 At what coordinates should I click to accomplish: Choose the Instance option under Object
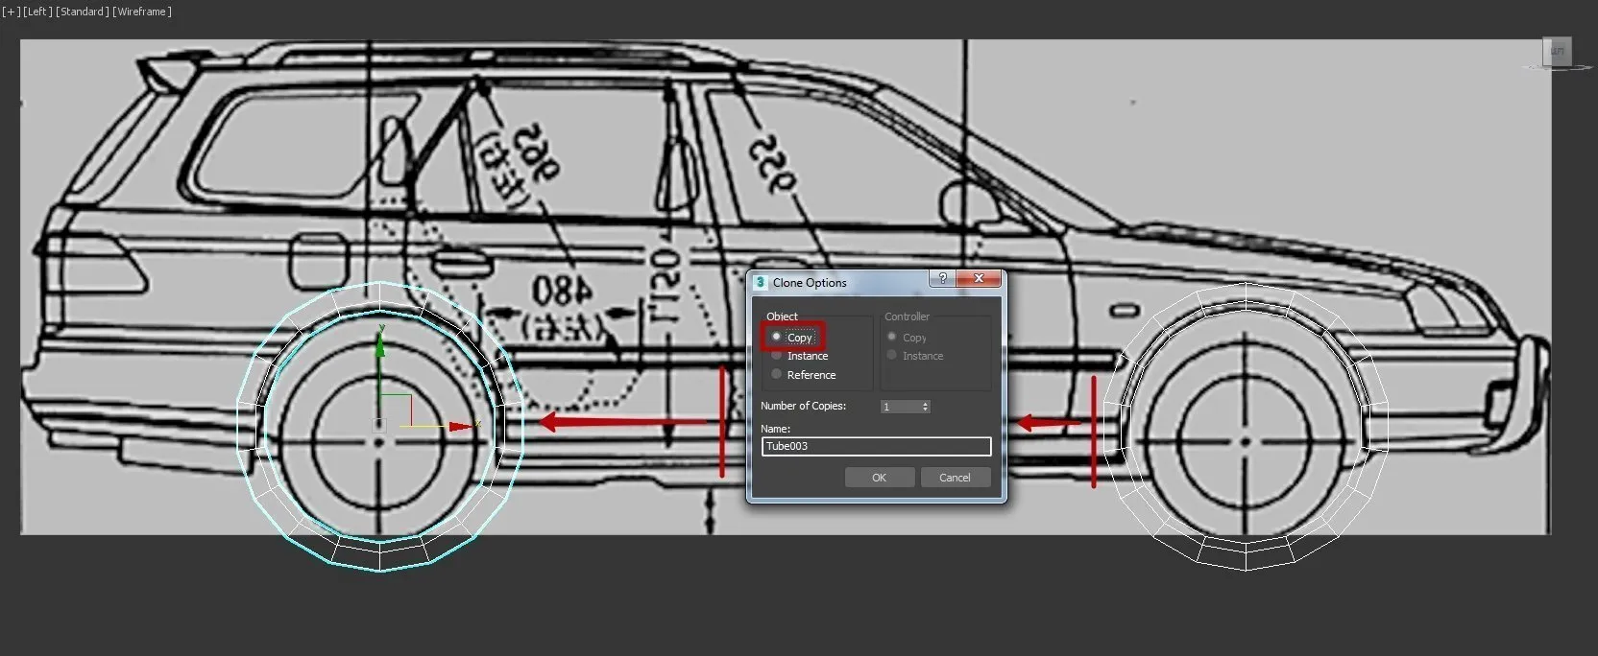(x=777, y=356)
